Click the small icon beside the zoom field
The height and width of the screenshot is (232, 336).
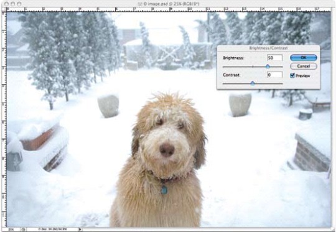[24, 230]
